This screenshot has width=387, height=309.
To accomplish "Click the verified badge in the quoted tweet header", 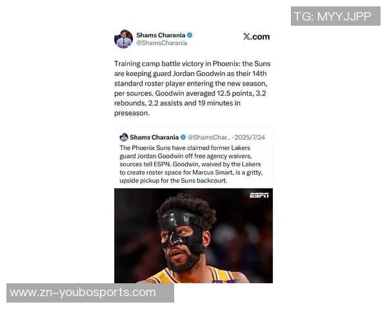I will [183, 137].
